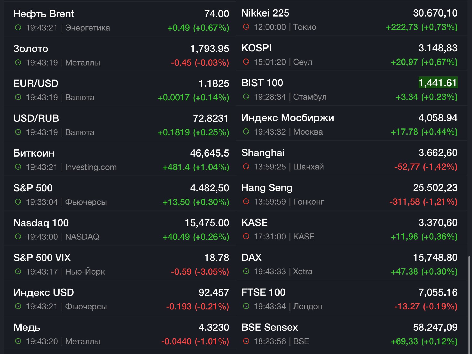
Task: Click the red clock icon in the Nikkei 225 row
Action: 246,27
